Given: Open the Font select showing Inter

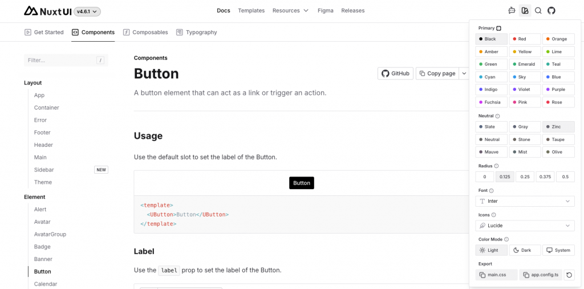Looking at the screenshot, I should pyautogui.click(x=525, y=201).
